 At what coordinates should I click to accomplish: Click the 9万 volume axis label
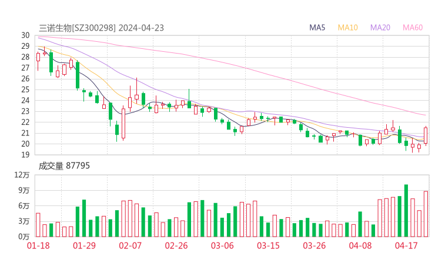click(24, 190)
